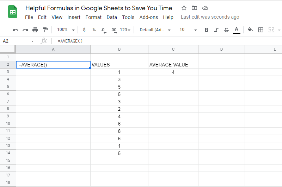Expand the Default (Arial) font dropdown
The width and height of the screenshot is (282, 187).
click(x=155, y=30)
